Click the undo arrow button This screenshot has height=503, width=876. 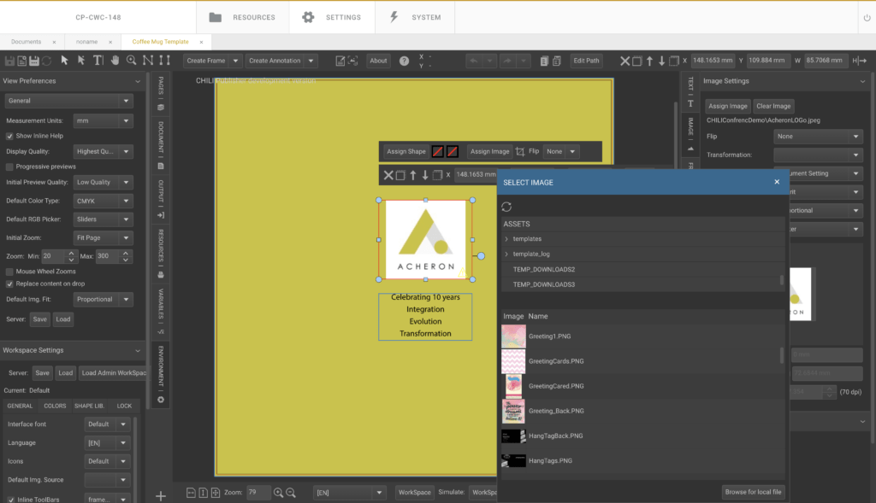473,61
